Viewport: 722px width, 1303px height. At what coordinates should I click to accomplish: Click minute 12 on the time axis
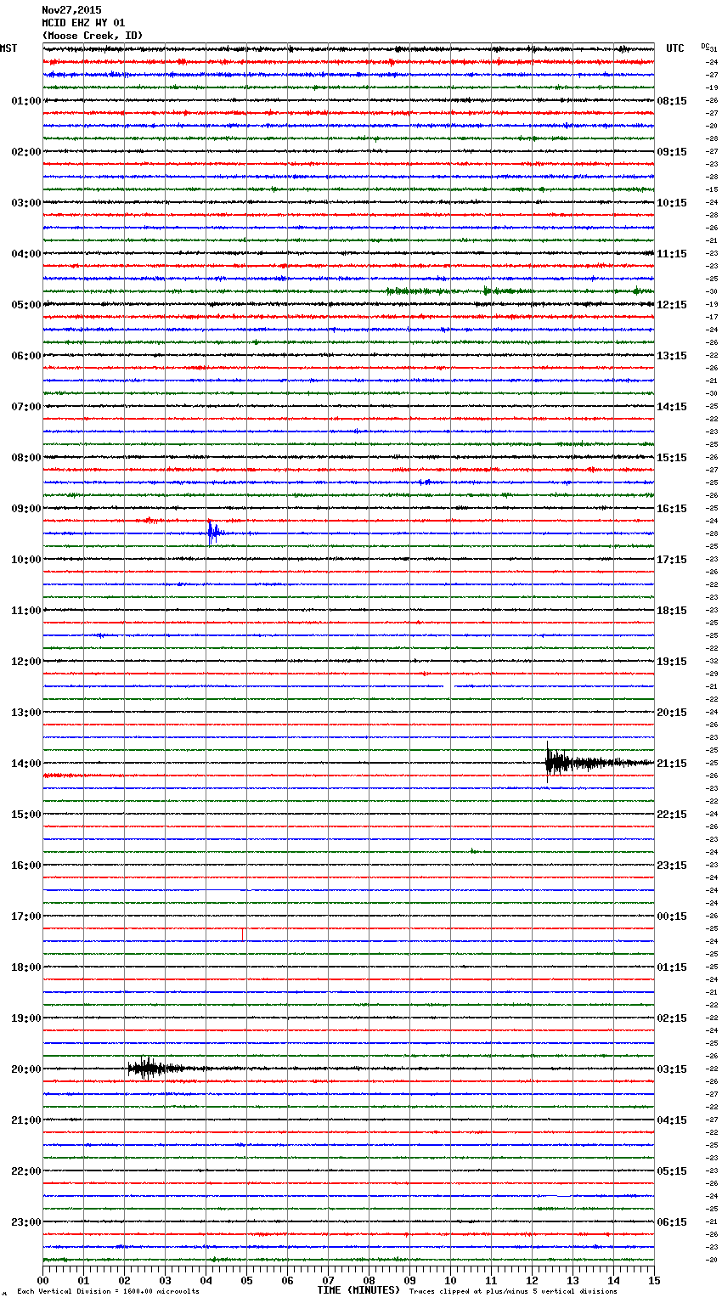[x=533, y=1280]
